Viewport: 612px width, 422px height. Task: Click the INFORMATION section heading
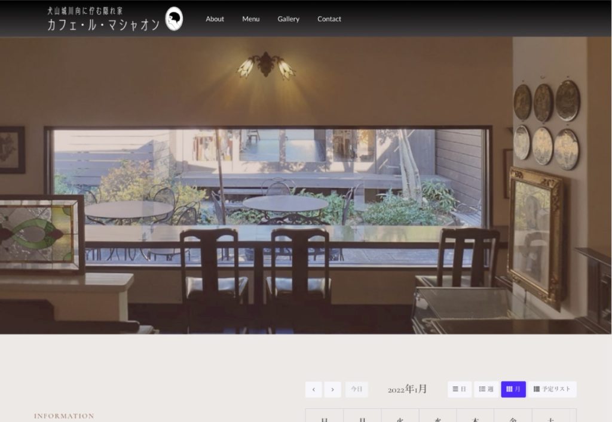[x=64, y=416]
